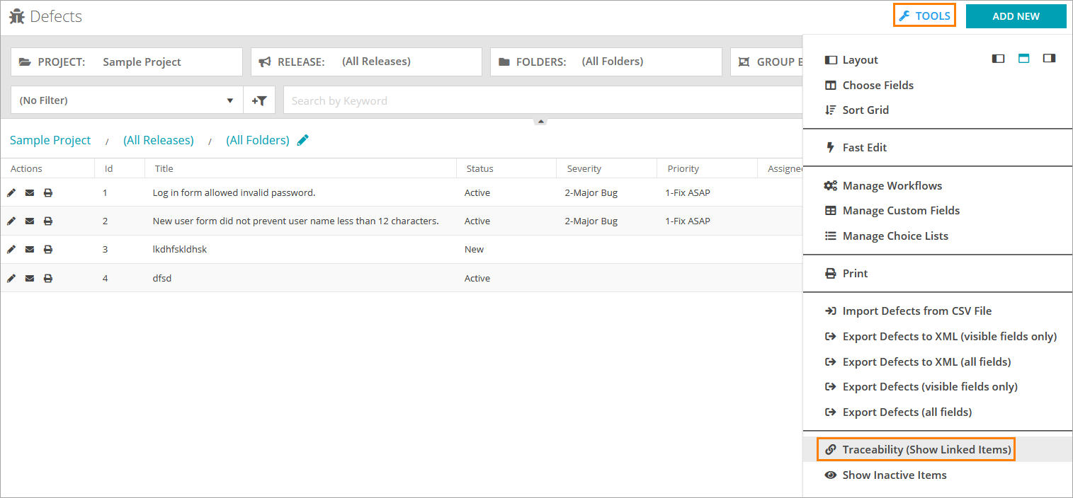Click the Search by Keyword field
This screenshot has height=498, width=1073.
(538, 100)
